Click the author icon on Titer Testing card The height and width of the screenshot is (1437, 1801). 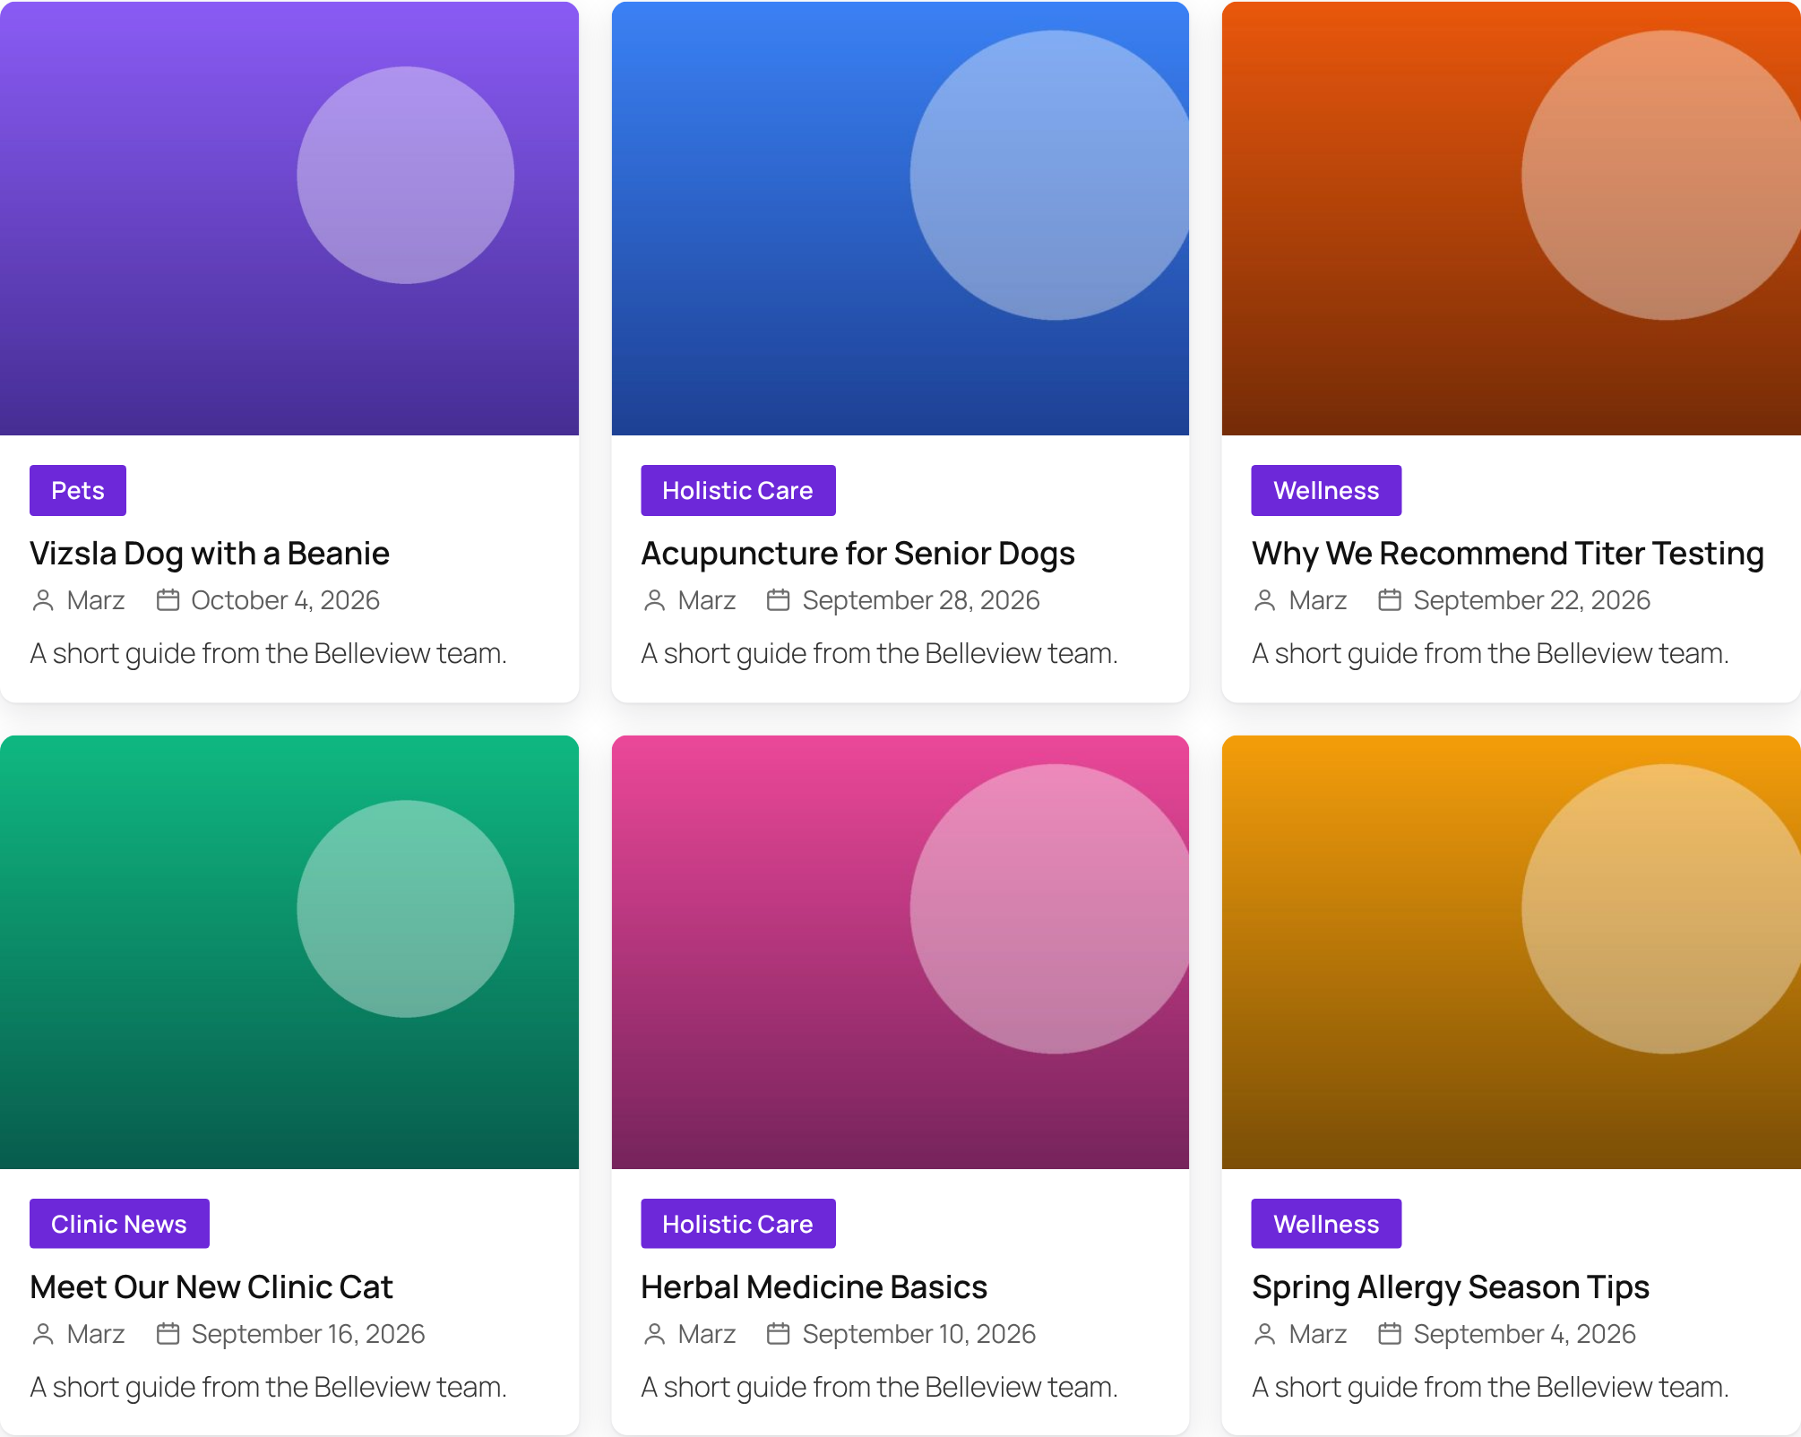(x=1264, y=600)
